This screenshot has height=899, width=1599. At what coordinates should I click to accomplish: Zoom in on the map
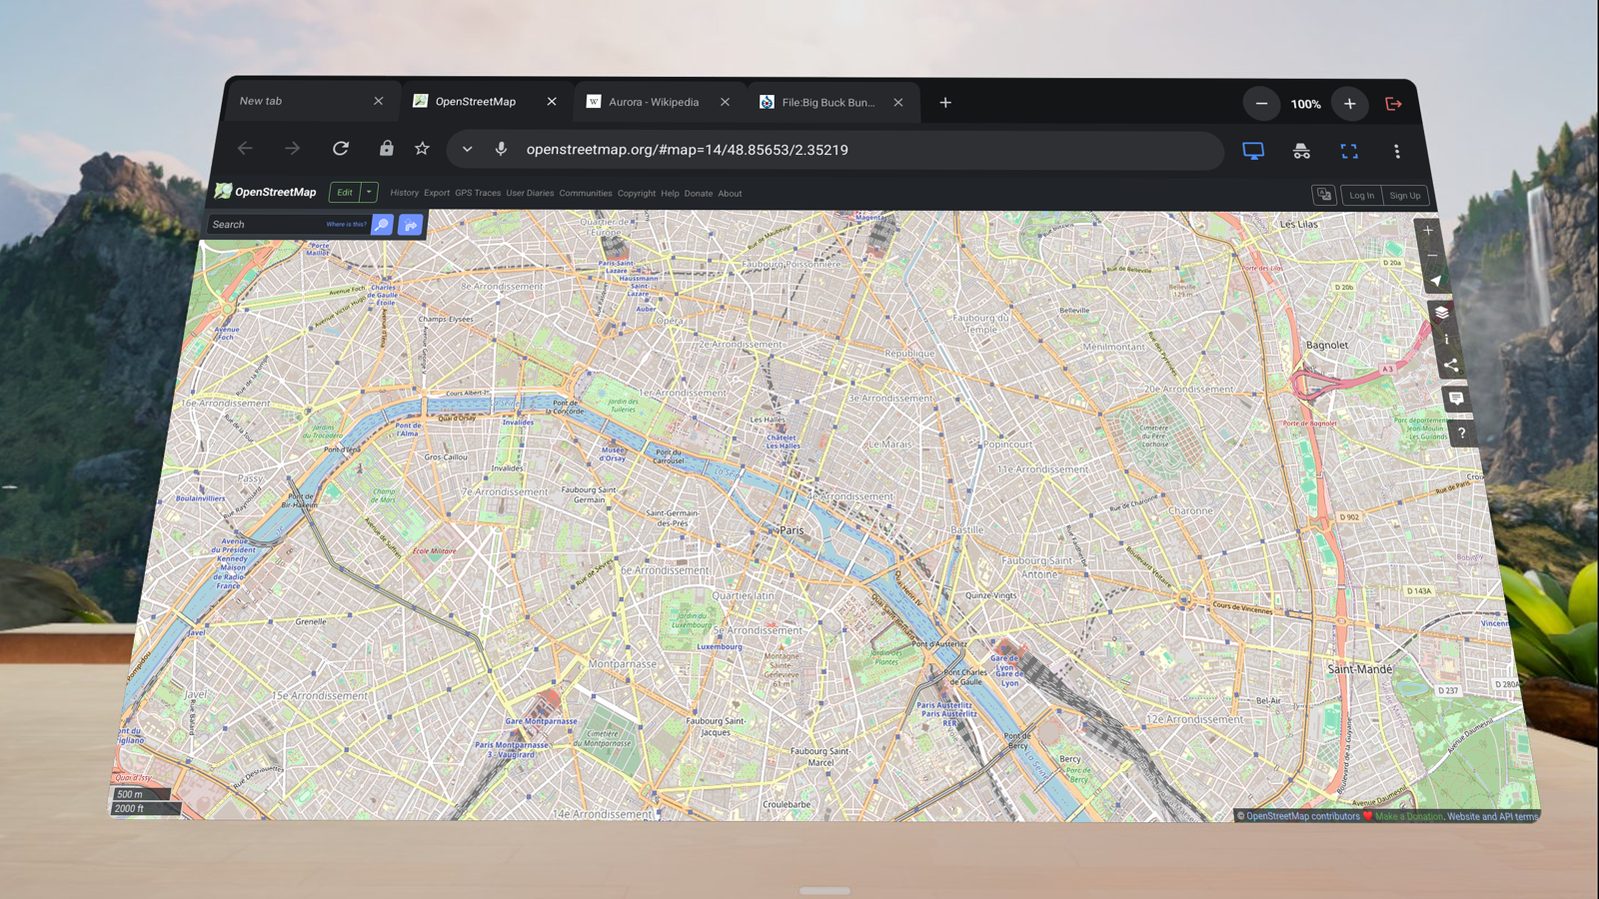[1428, 231]
